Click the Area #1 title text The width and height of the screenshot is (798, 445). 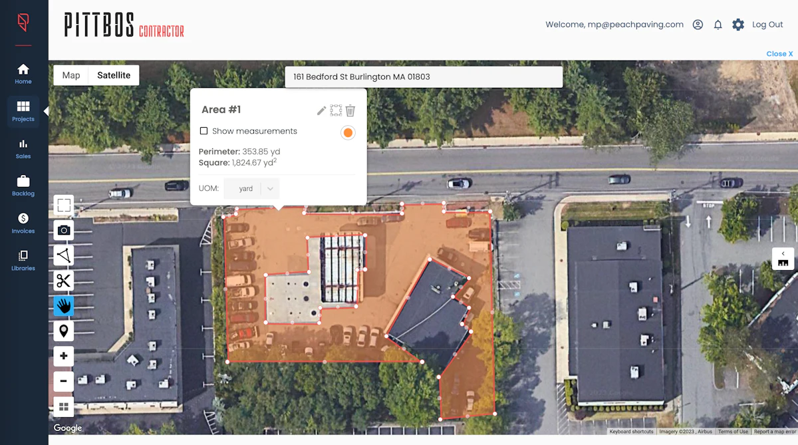click(x=221, y=110)
